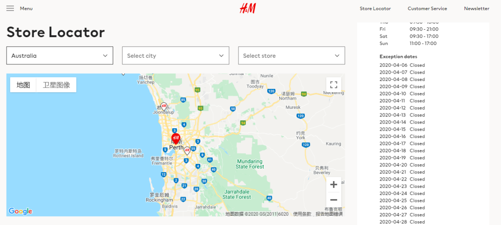Click the 2020-04-15 Closed entry
Image resolution: width=501 pixels, height=225 pixels.
click(402, 129)
